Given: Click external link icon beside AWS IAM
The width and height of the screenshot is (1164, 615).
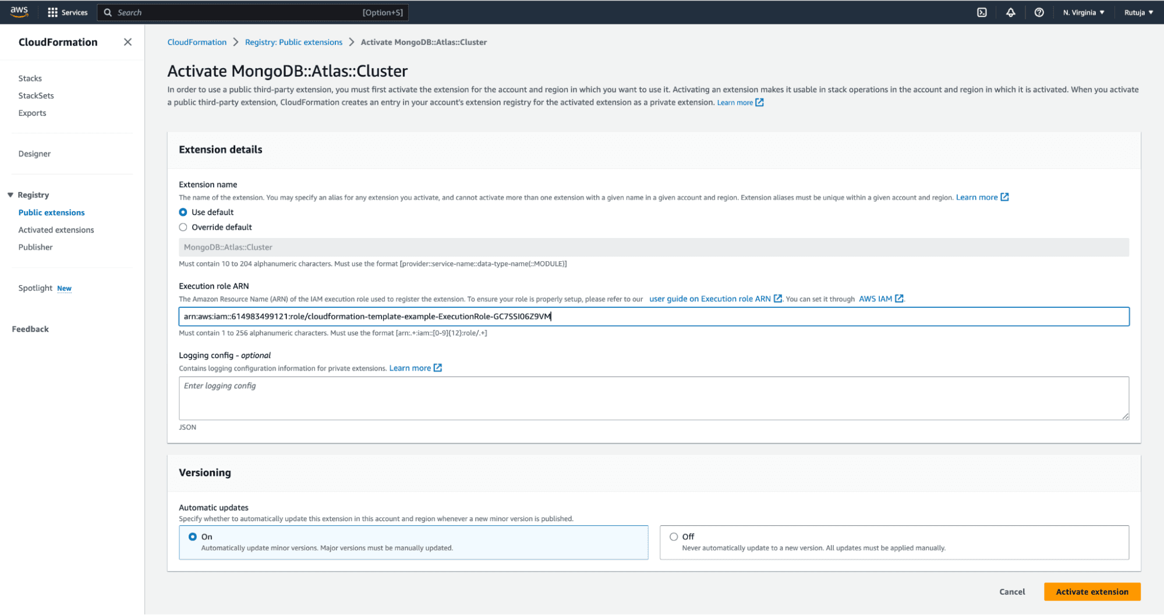Looking at the screenshot, I should click(899, 298).
